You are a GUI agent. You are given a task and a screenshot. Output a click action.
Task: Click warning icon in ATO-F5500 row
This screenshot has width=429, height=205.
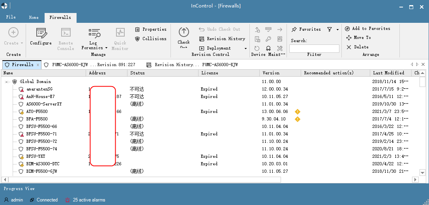pyautogui.click(x=298, y=111)
